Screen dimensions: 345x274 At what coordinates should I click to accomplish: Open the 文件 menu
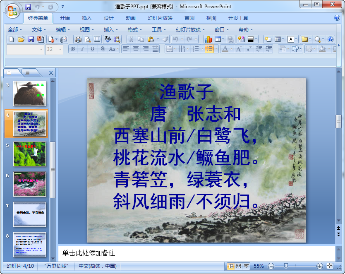39,29
